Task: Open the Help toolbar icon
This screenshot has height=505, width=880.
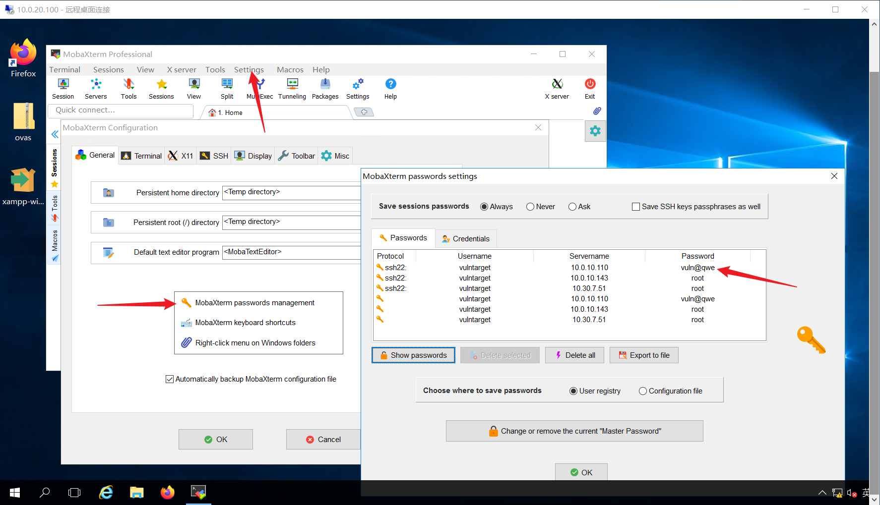Action: click(x=390, y=89)
